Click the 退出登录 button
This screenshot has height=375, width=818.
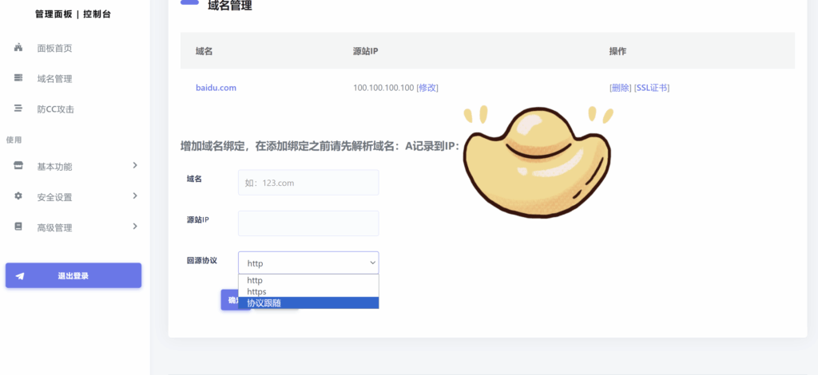73,275
